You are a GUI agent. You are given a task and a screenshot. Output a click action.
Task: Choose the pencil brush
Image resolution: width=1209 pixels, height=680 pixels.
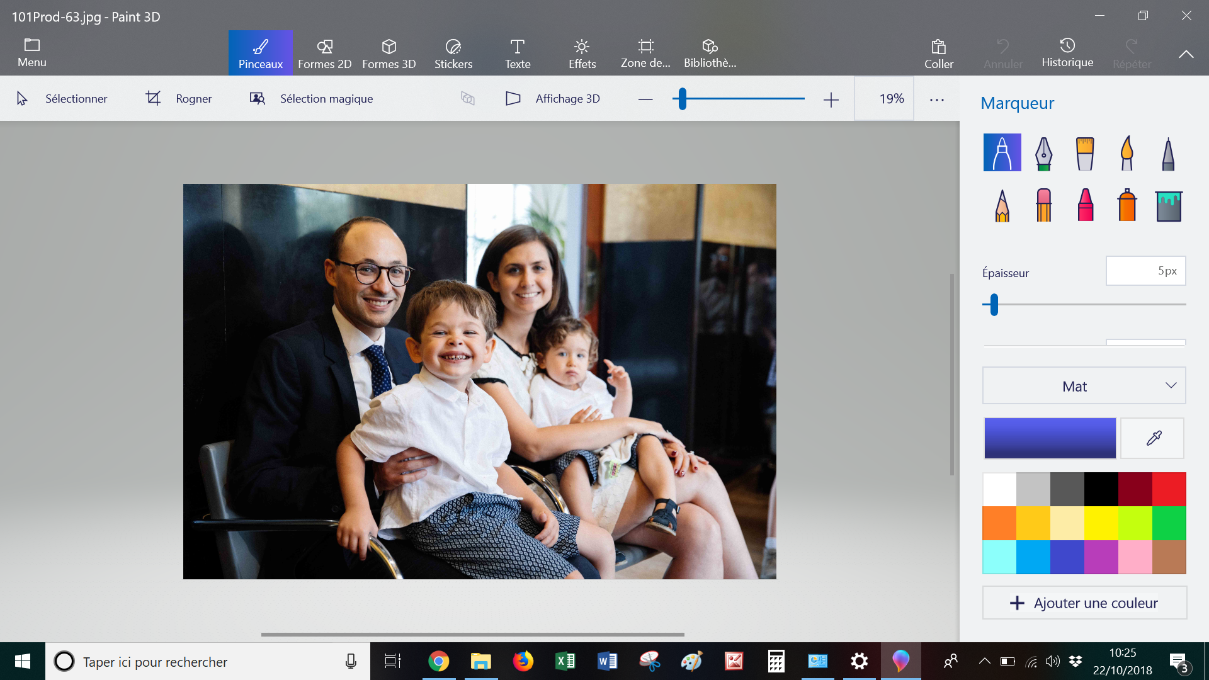point(1002,205)
